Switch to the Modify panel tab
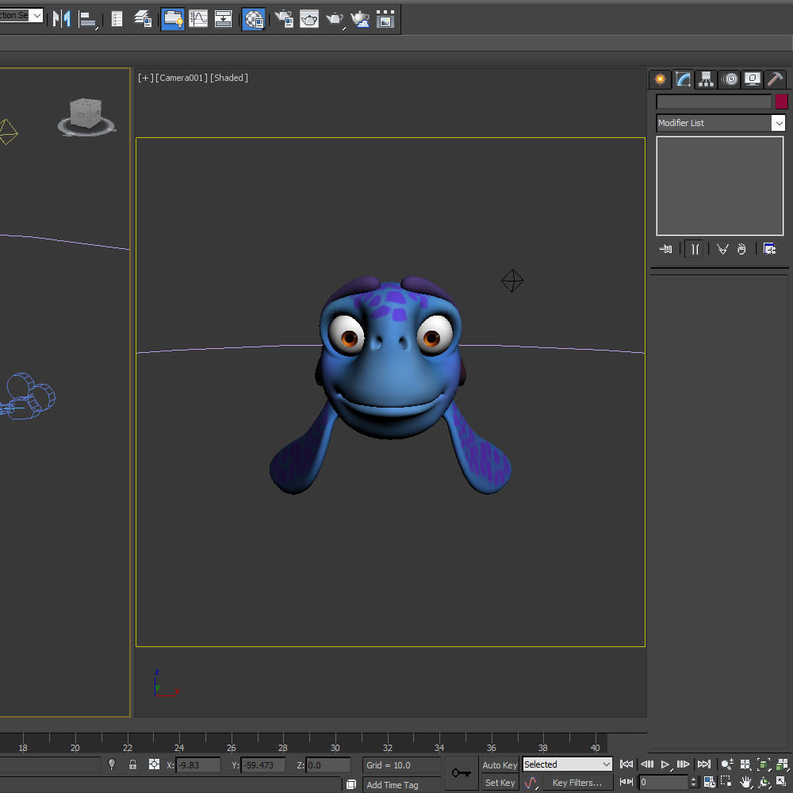This screenshot has height=793, width=793. (684, 79)
